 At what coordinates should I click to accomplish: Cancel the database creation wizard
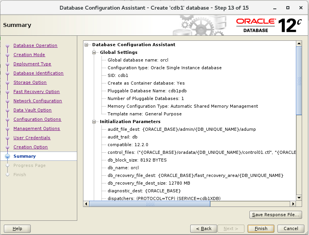[x=291, y=228]
